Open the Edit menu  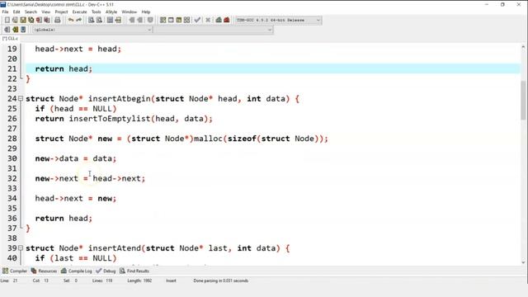pyautogui.click(x=16, y=12)
